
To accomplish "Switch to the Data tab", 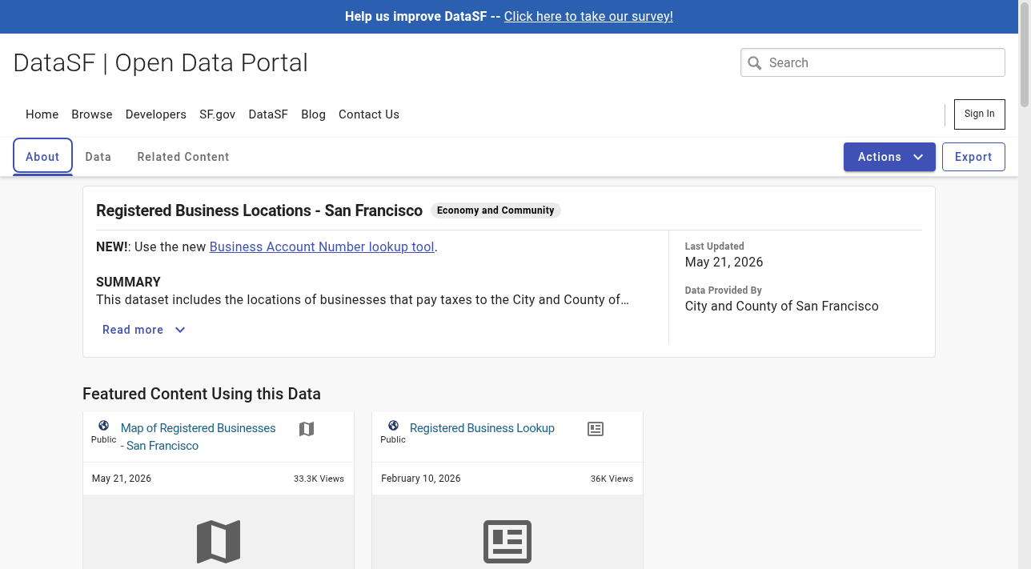I will click(x=98, y=157).
